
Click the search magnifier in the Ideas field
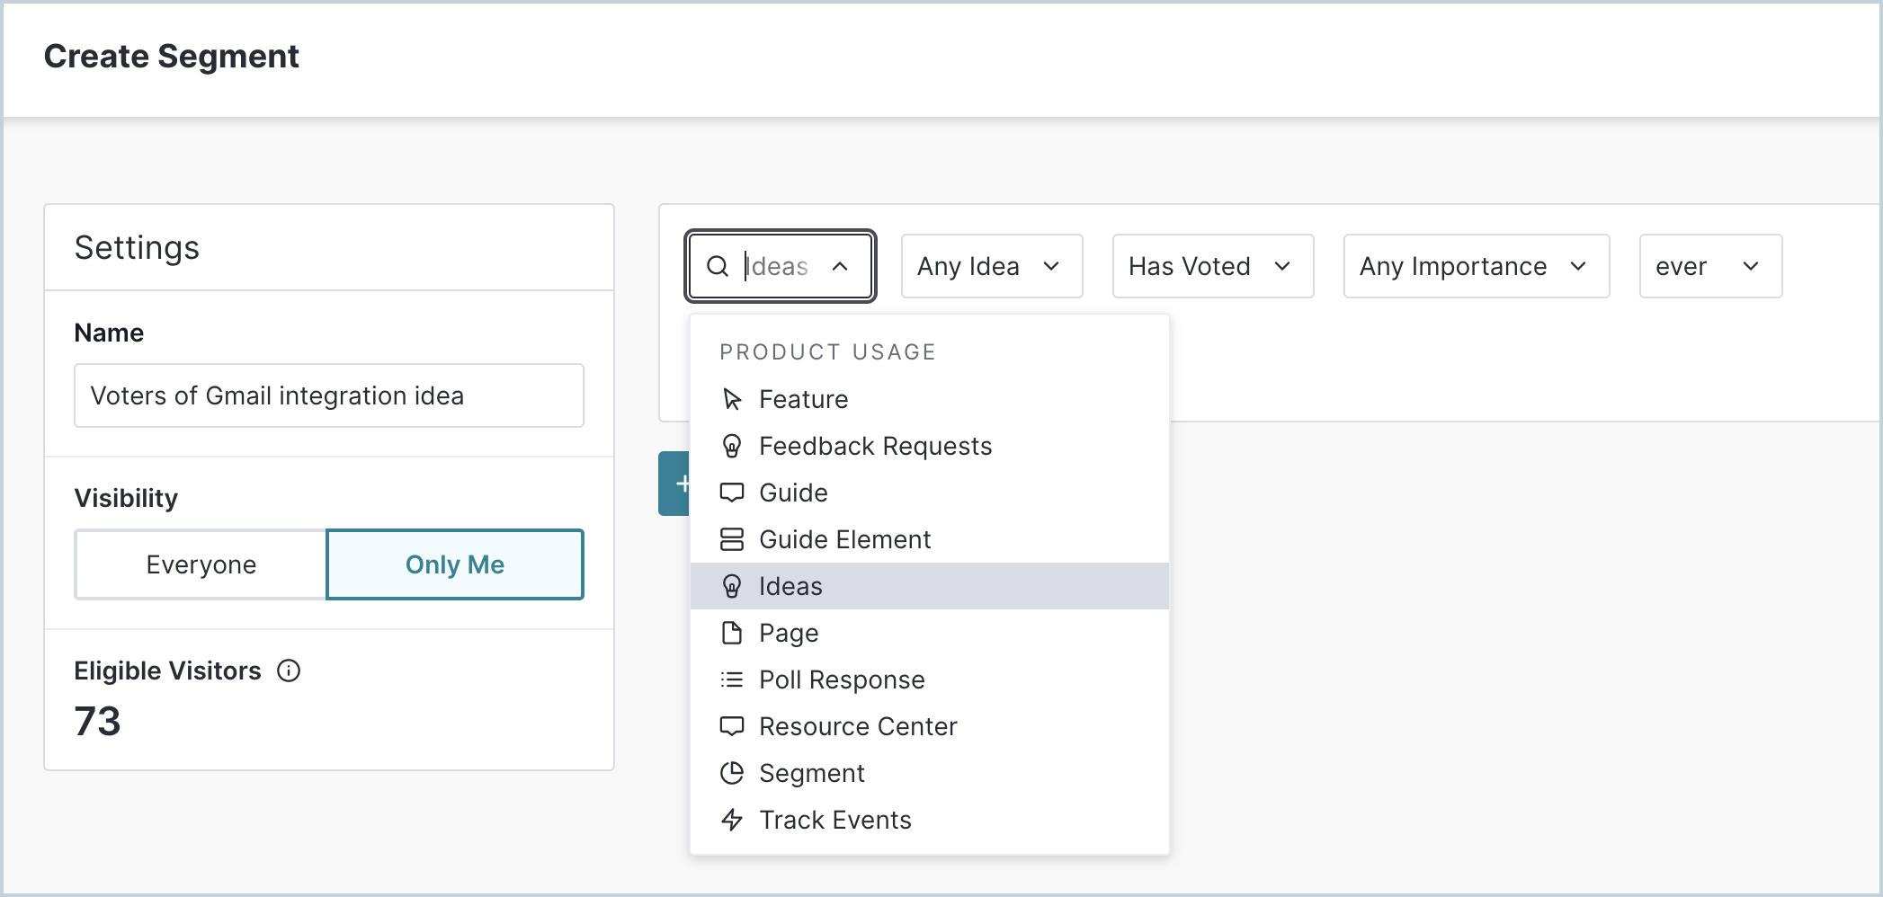point(718,266)
